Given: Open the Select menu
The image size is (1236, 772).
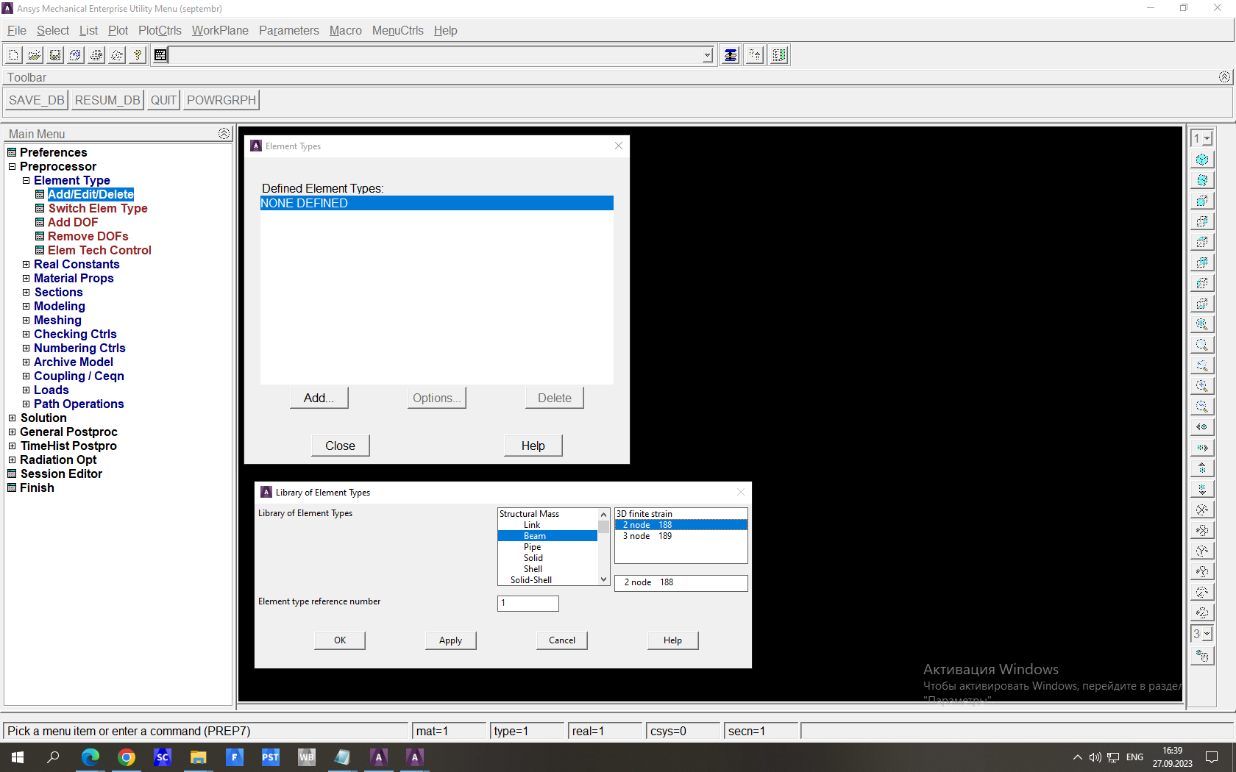Looking at the screenshot, I should 53,31.
